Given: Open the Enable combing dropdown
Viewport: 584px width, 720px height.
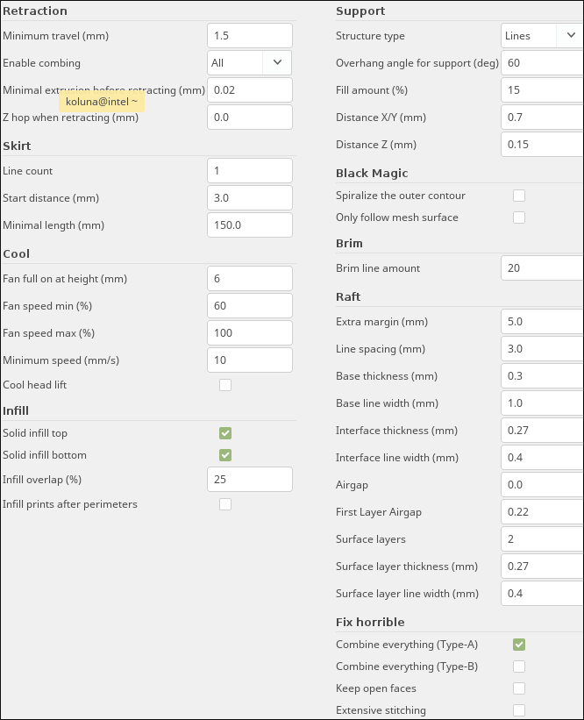Looking at the screenshot, I should (x=249, y=63).
